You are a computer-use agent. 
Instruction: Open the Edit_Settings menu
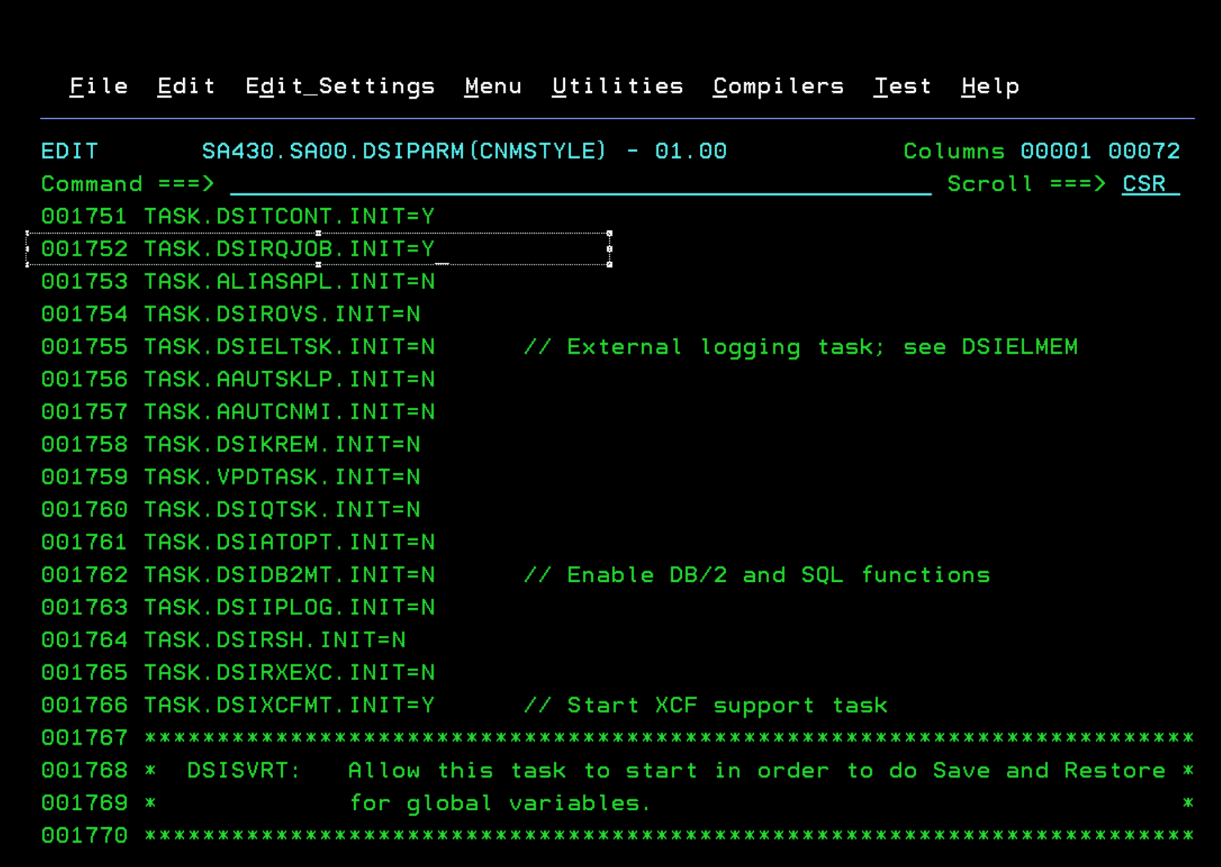click(x=340, y=86)
